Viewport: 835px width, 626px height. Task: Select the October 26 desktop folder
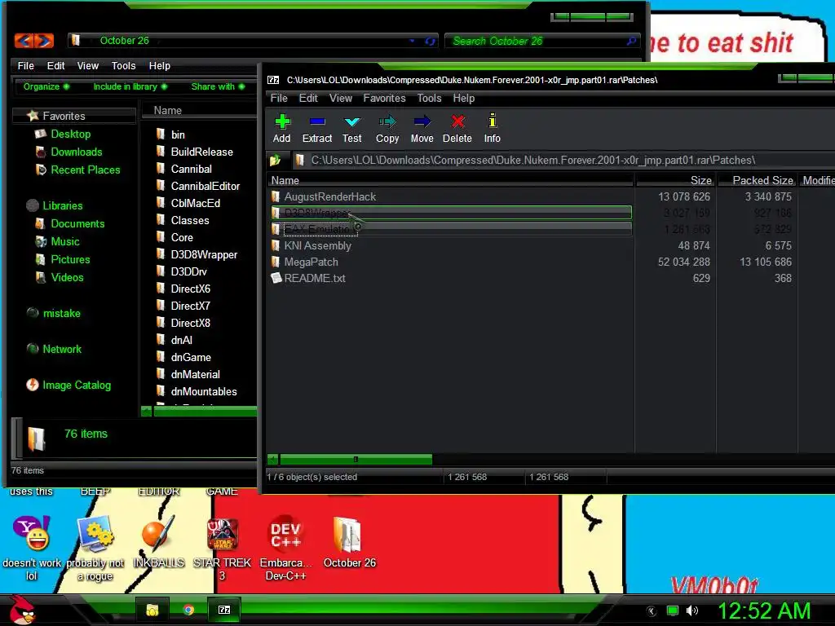(x=349, y=541)
